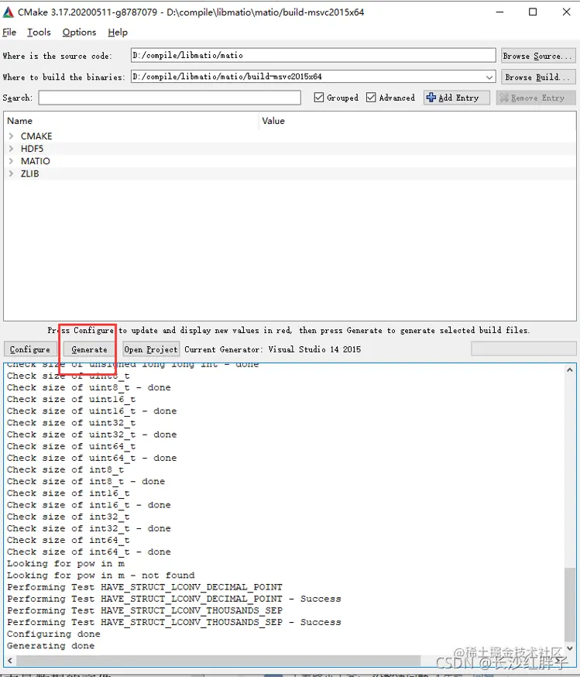The image size is (580, 677).
Task: Expand the HDF5 group
Action: pos(11,149)
